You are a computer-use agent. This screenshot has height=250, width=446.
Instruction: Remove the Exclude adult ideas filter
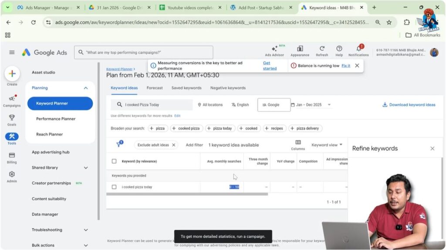[x=173, y=145]
